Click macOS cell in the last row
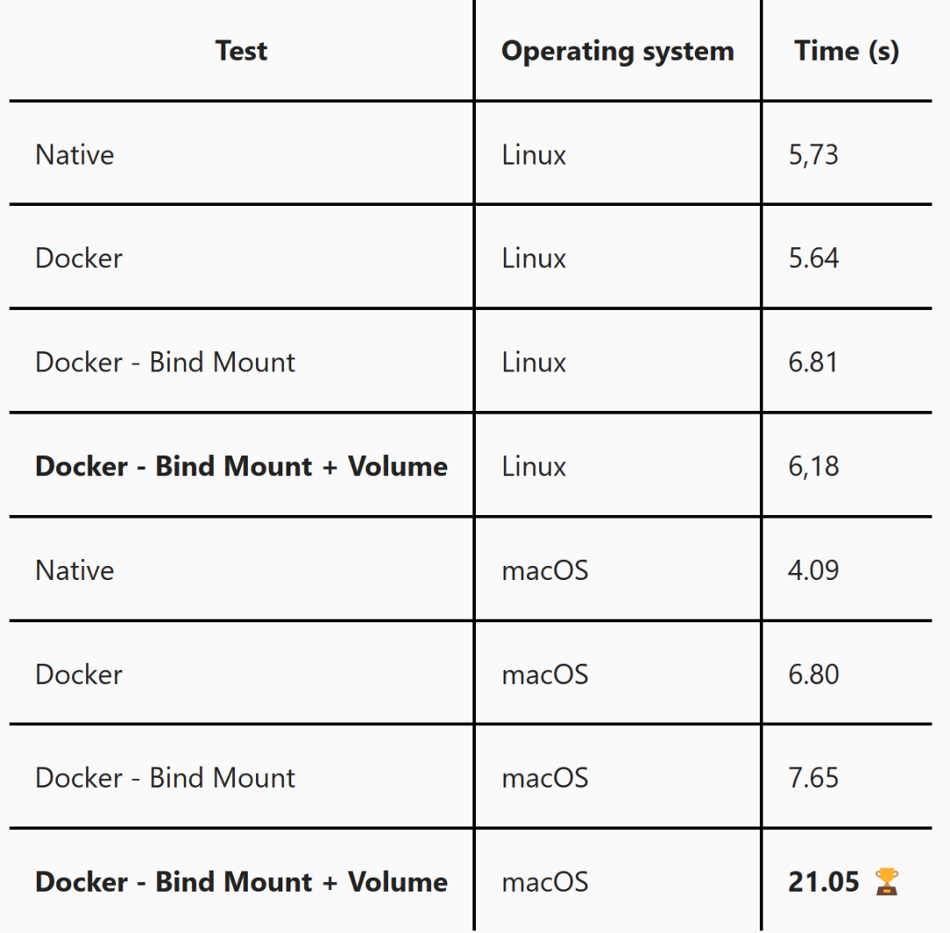The width and height of the screenshot is (950, 933). point(544,883)
